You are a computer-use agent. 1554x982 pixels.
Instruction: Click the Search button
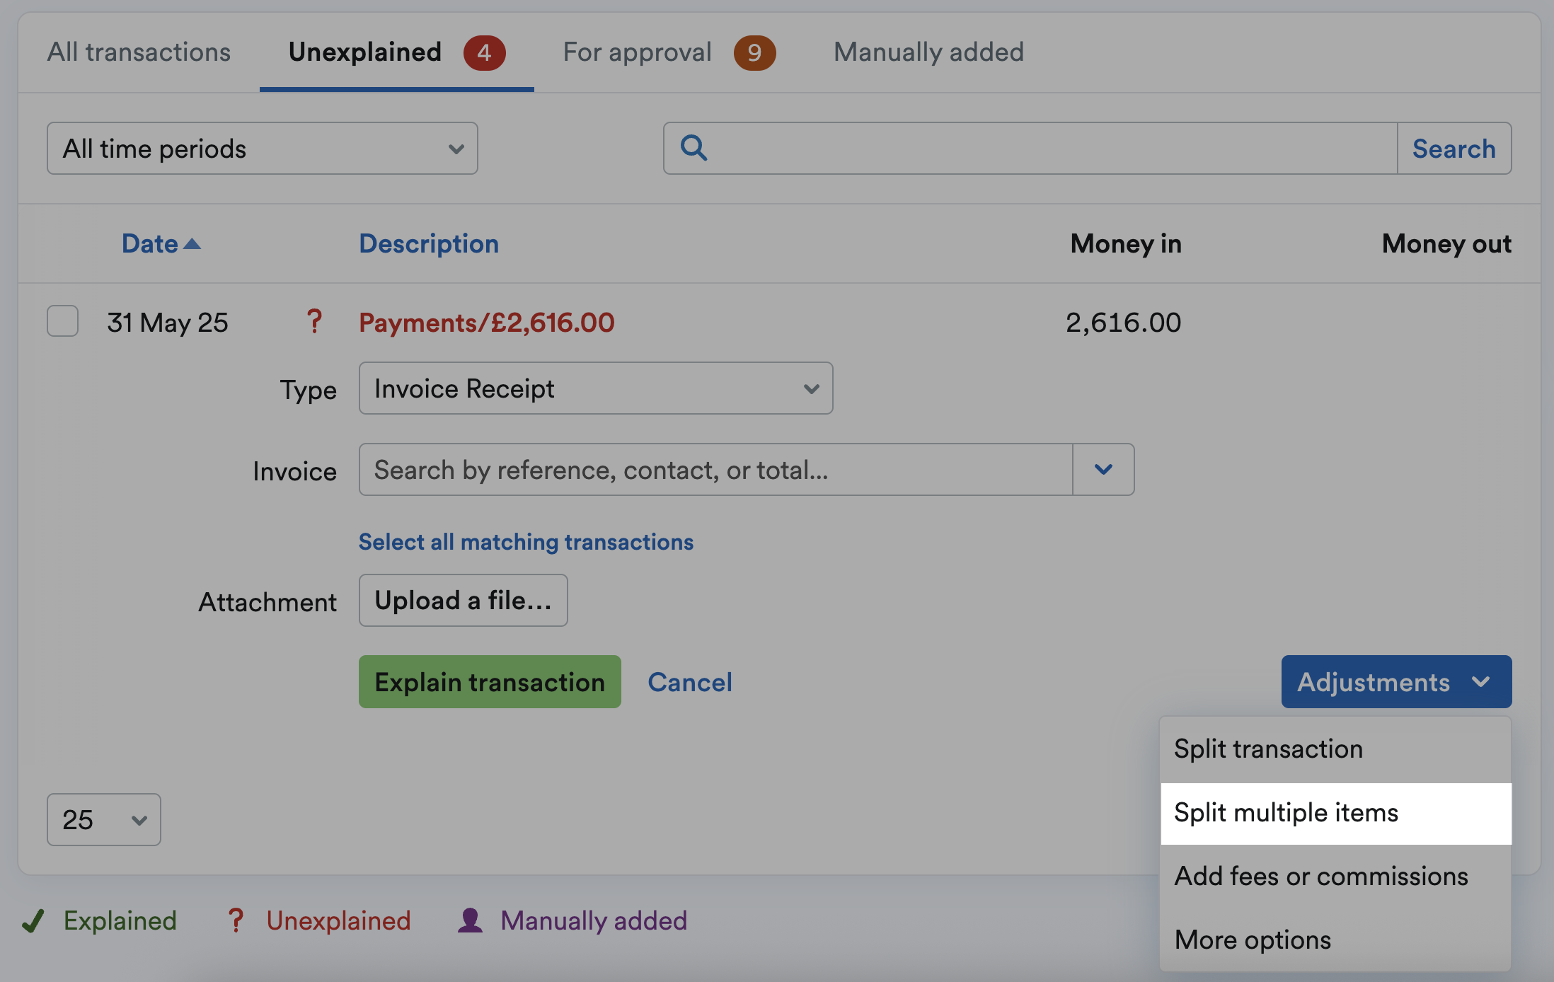point(1454,149)
